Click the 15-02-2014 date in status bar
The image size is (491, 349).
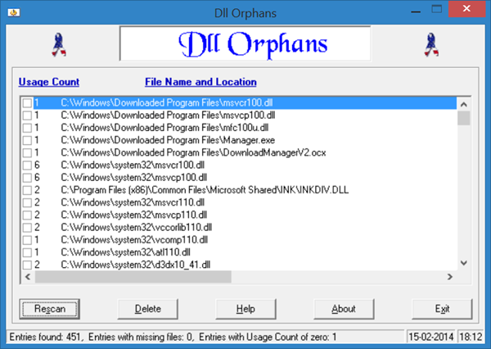click(431, 337)
